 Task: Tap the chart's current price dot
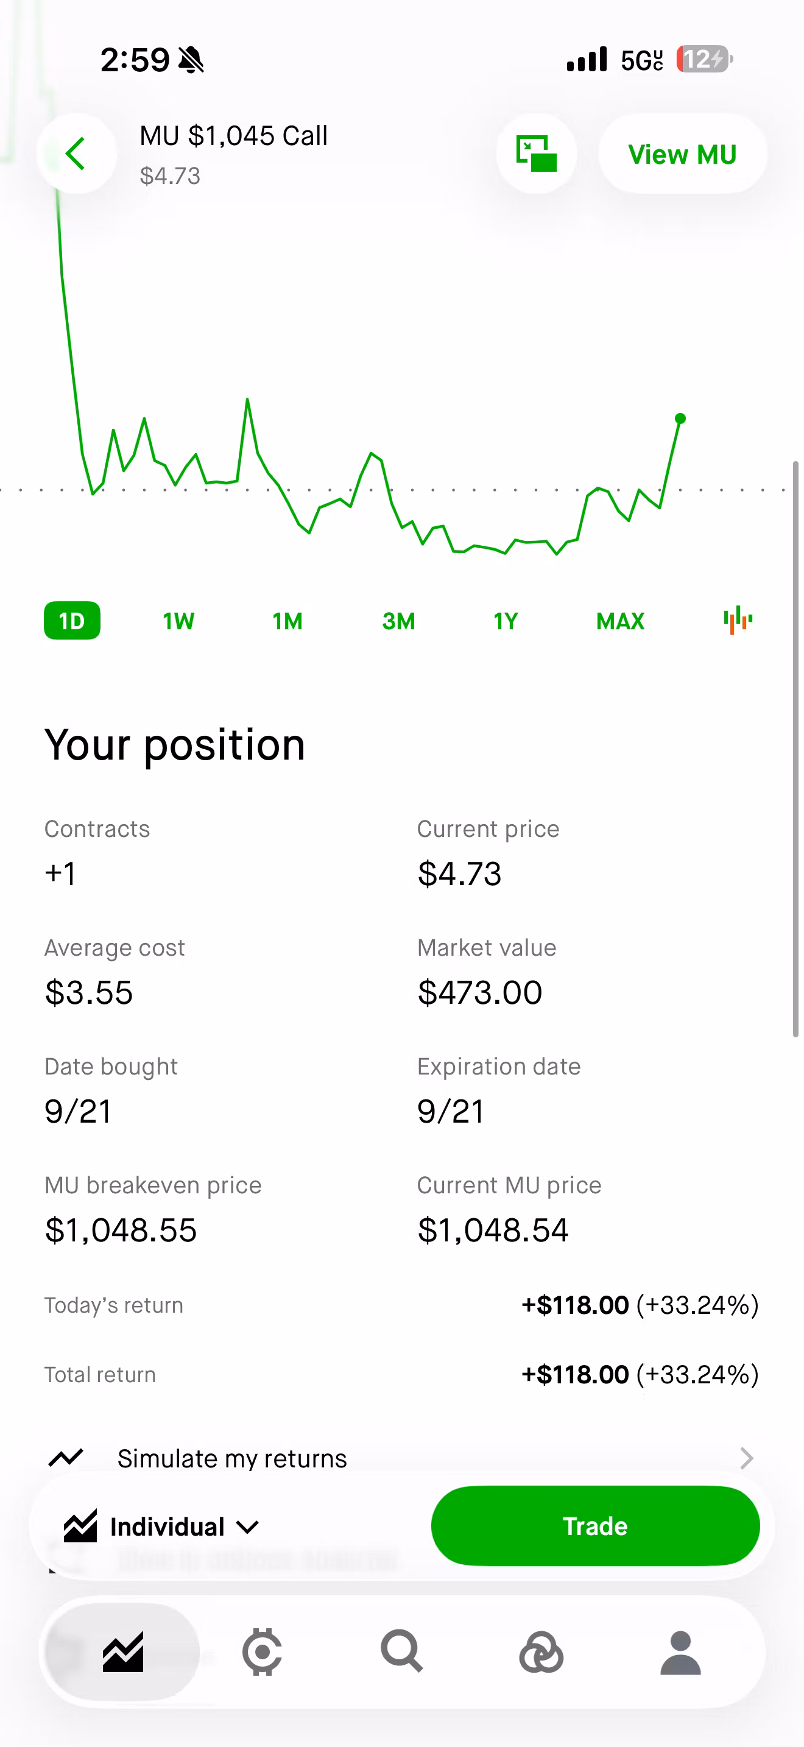pyautogui.click(x=680, y=418)
